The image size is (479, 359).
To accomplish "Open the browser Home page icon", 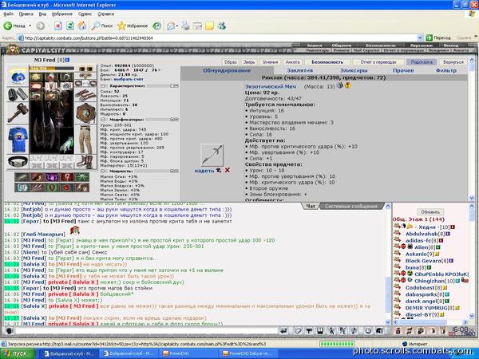I will [82, 26].
